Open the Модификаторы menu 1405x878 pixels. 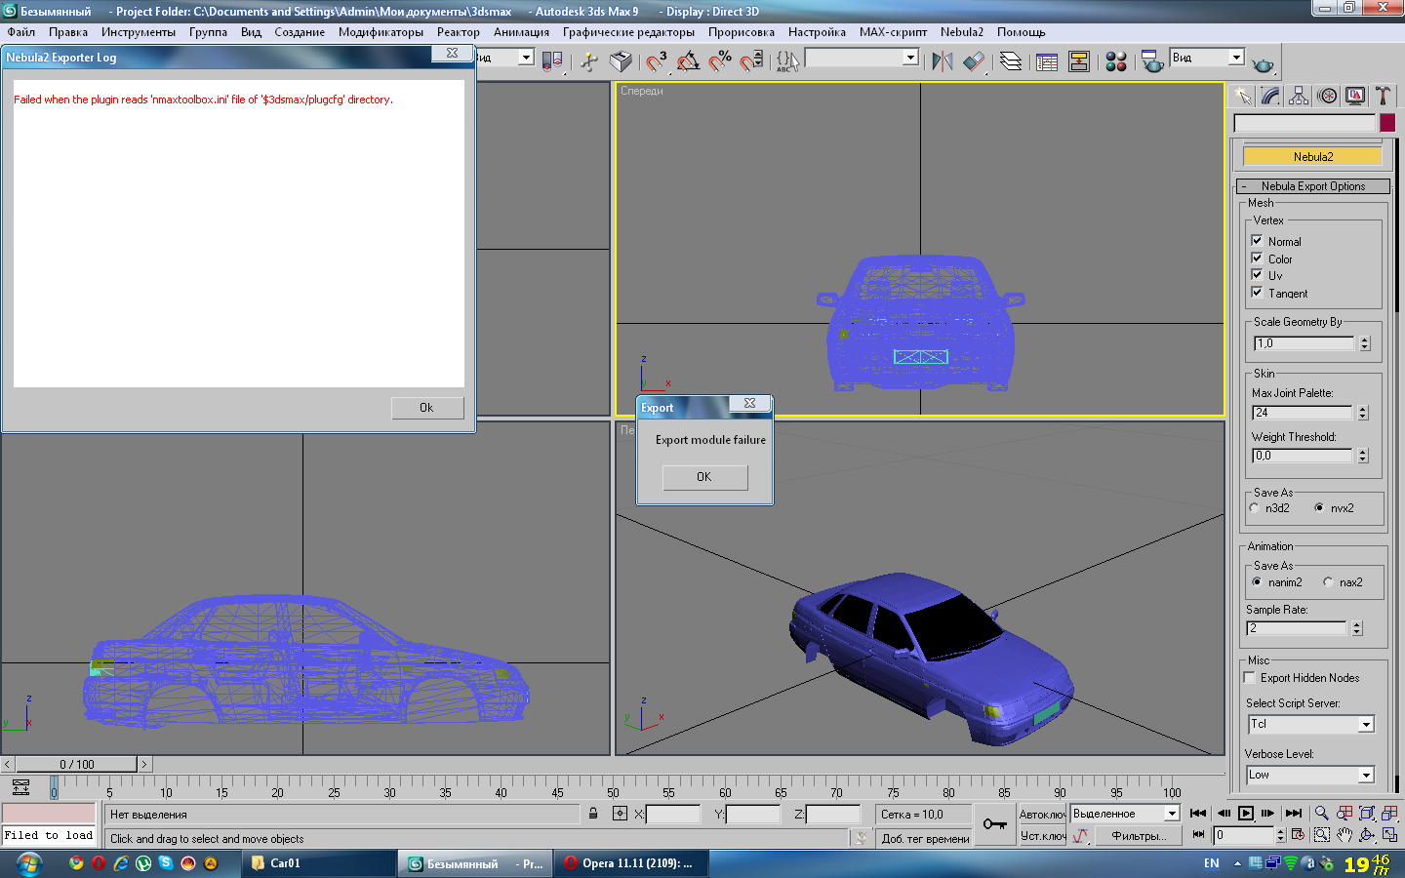[381, 32]
